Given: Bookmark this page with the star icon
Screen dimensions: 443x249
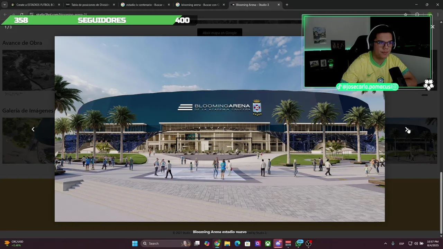Looking at the screenshot, I should click(405, 15).
